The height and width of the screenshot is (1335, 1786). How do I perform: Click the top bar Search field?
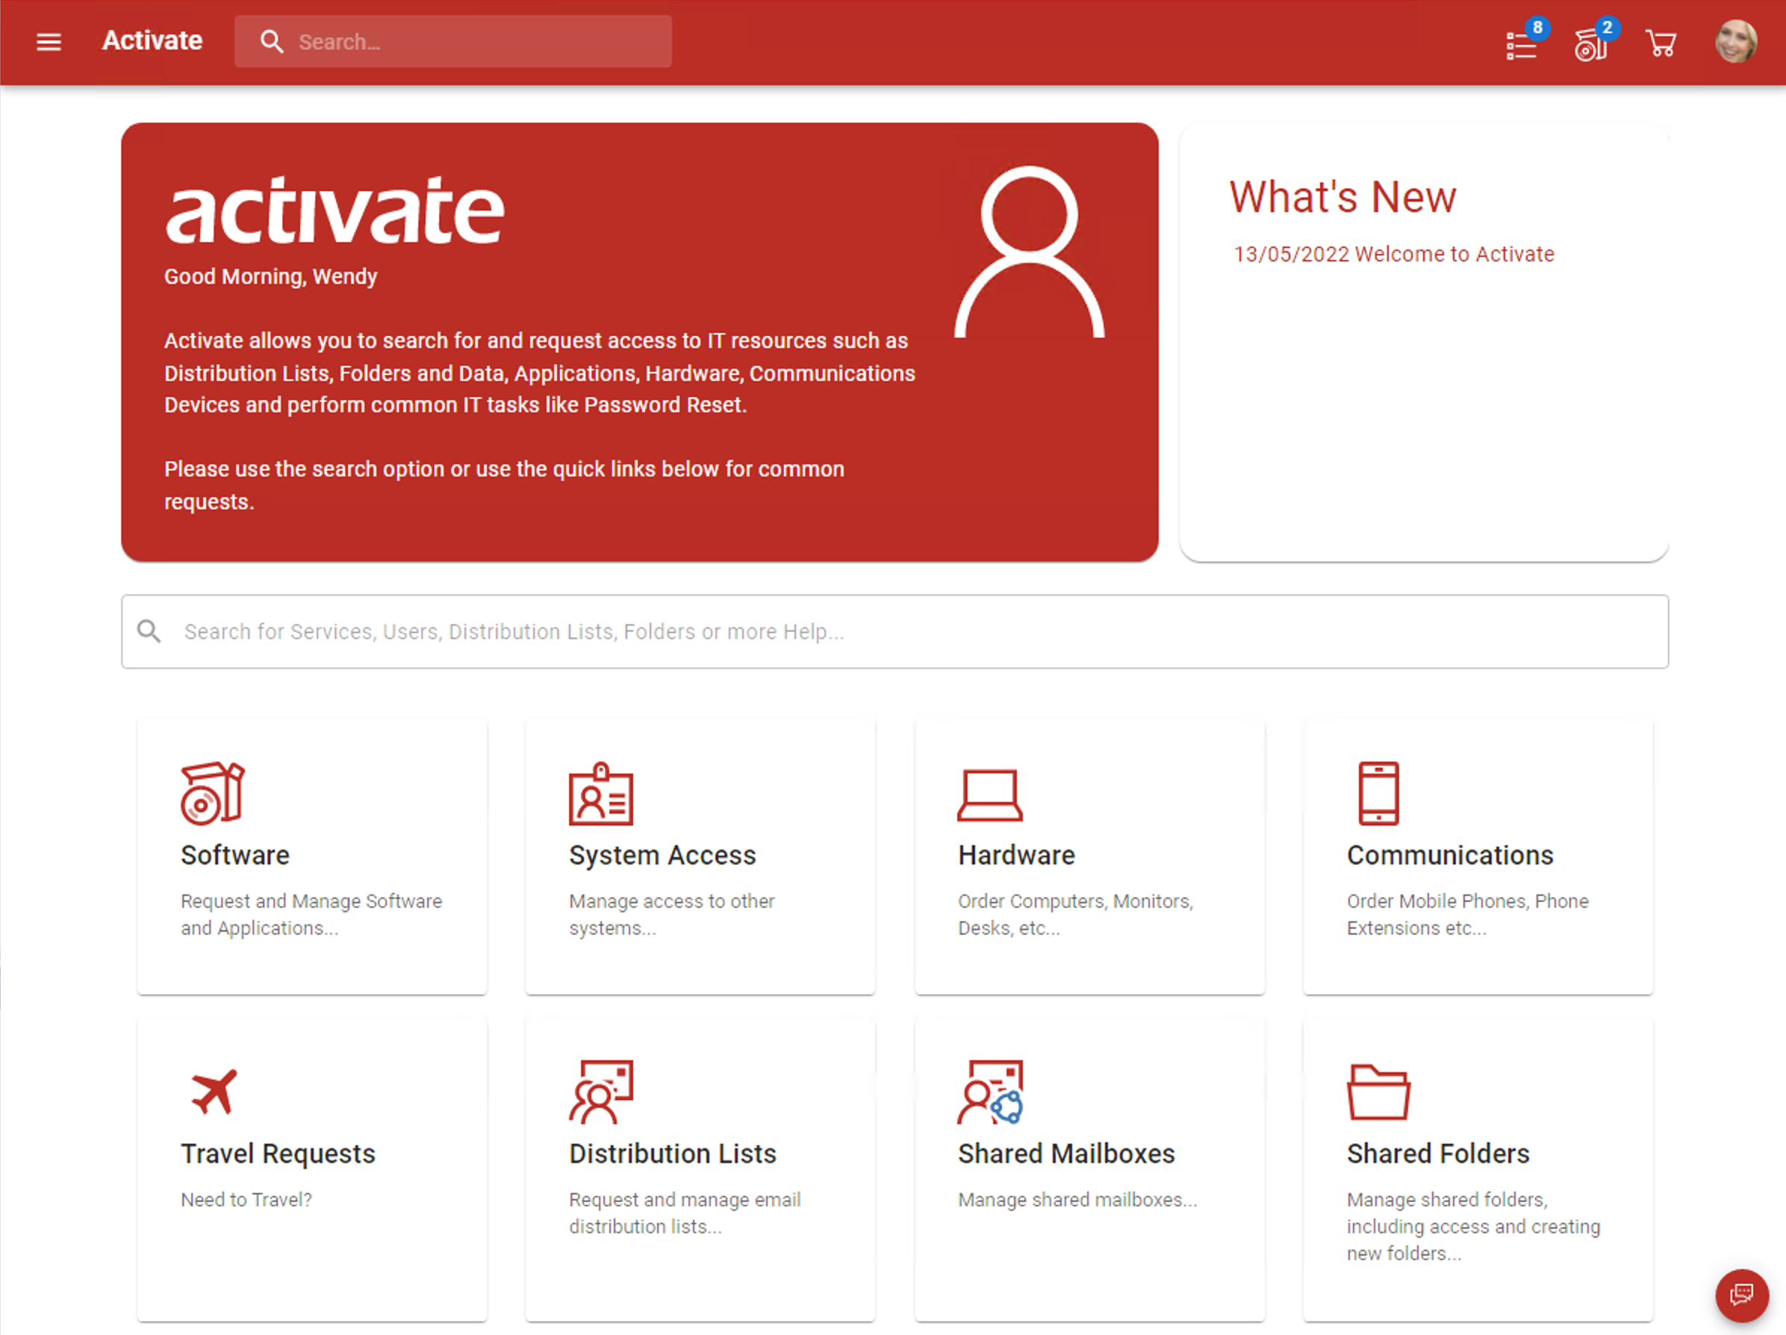point(453,41)
